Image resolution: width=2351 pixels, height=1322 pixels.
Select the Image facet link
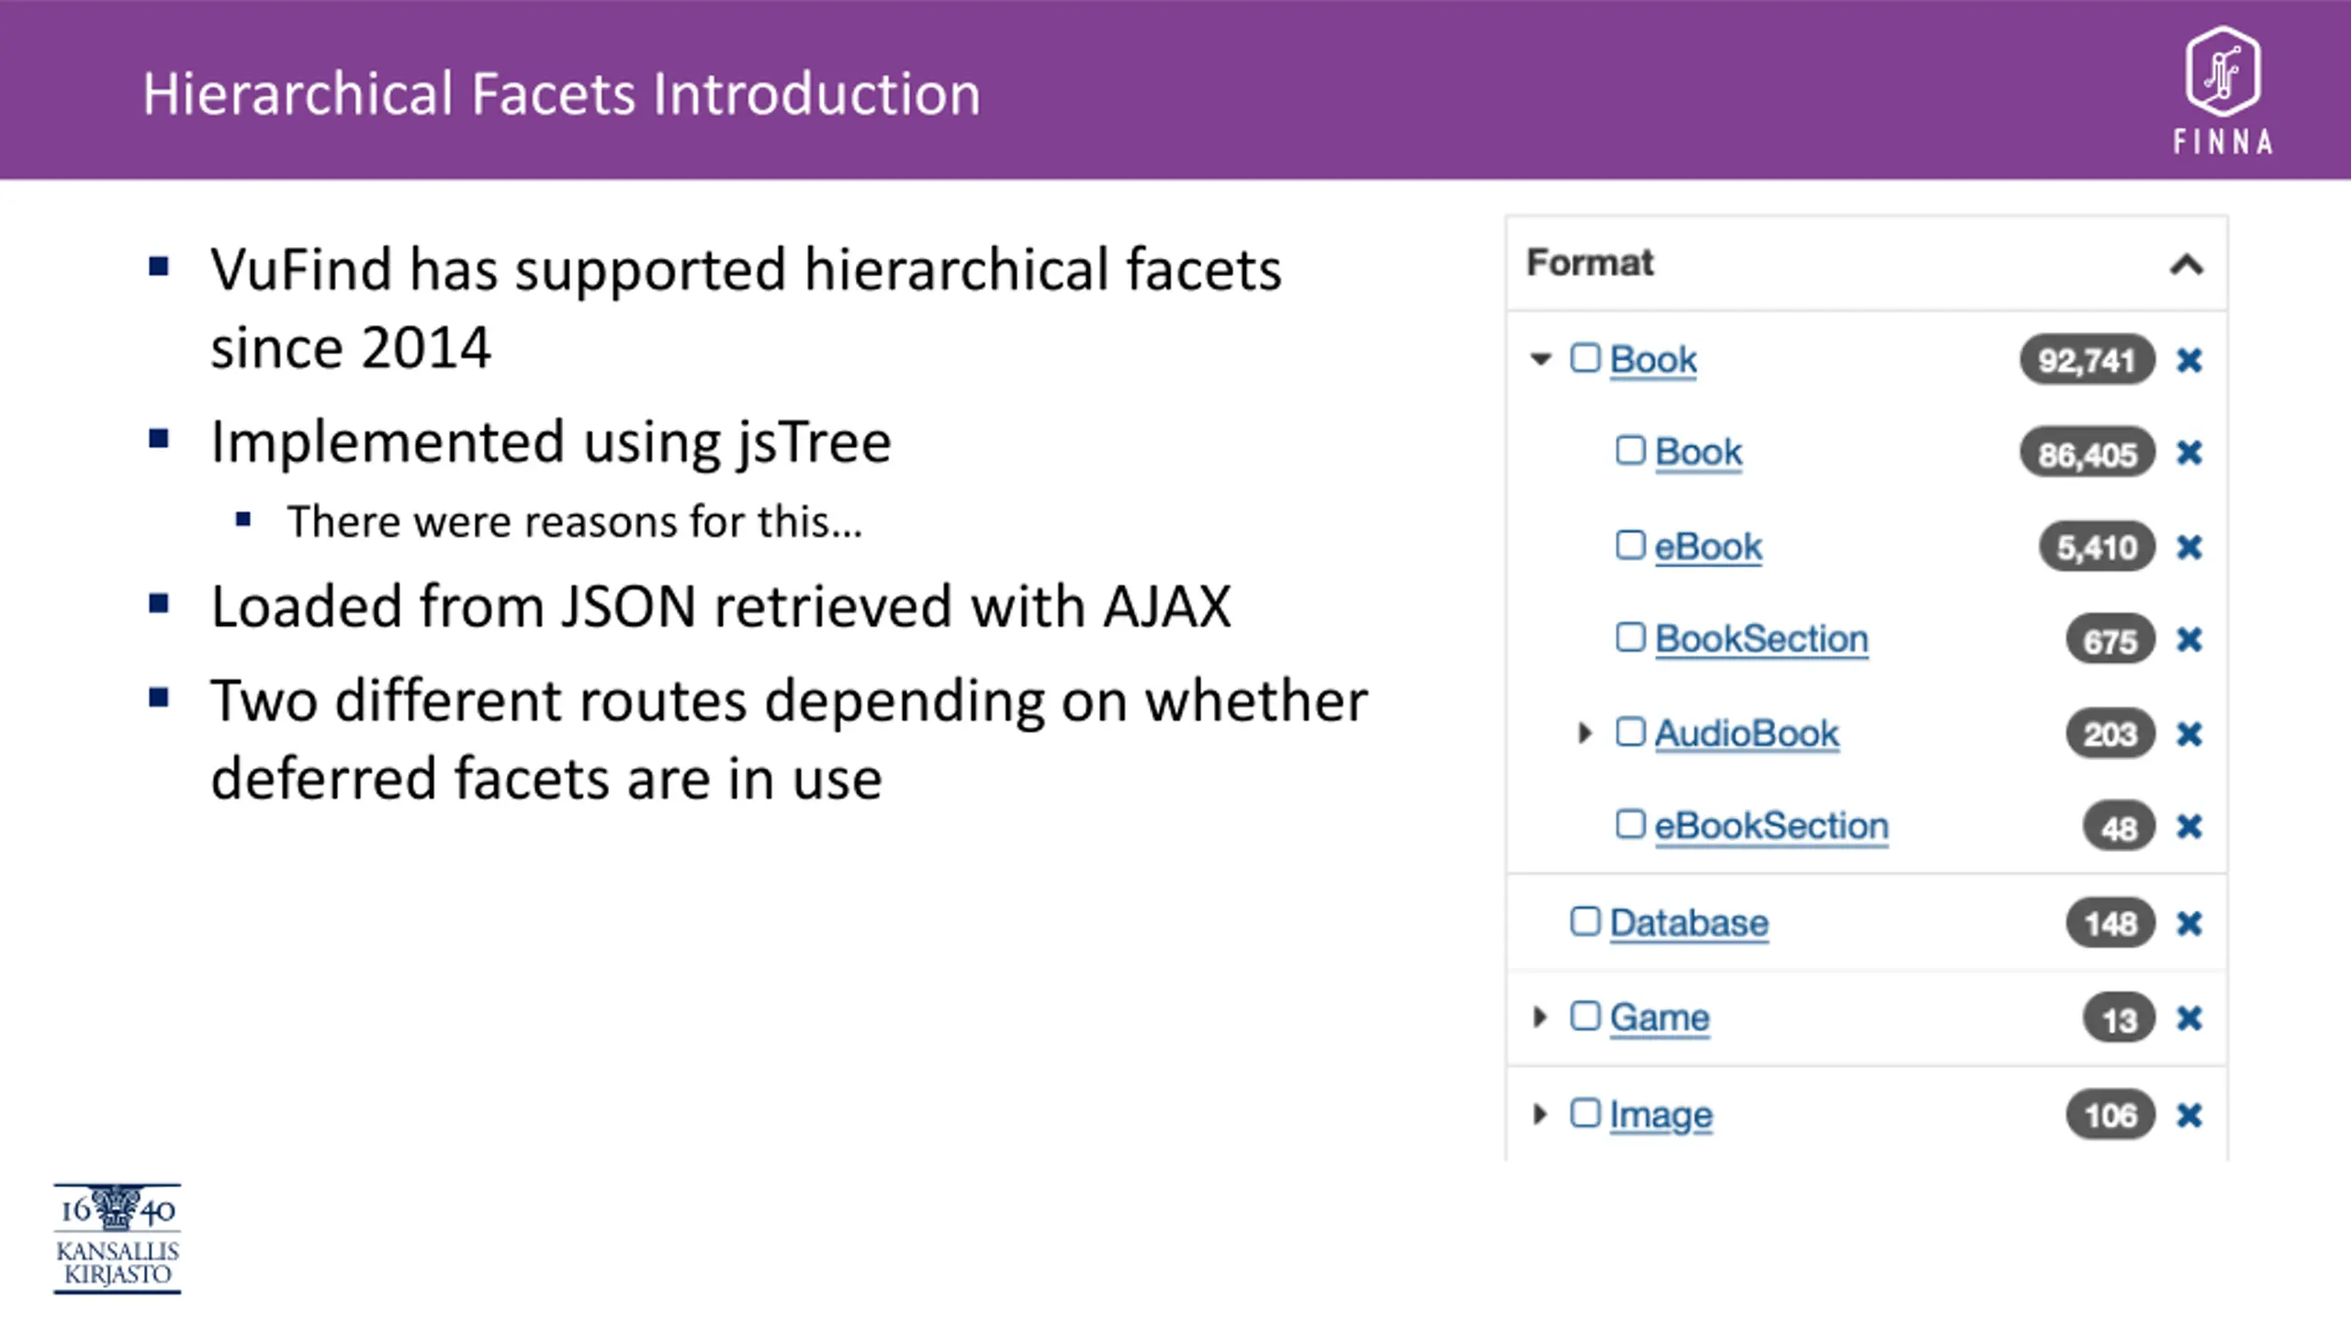[1661, 1115]
